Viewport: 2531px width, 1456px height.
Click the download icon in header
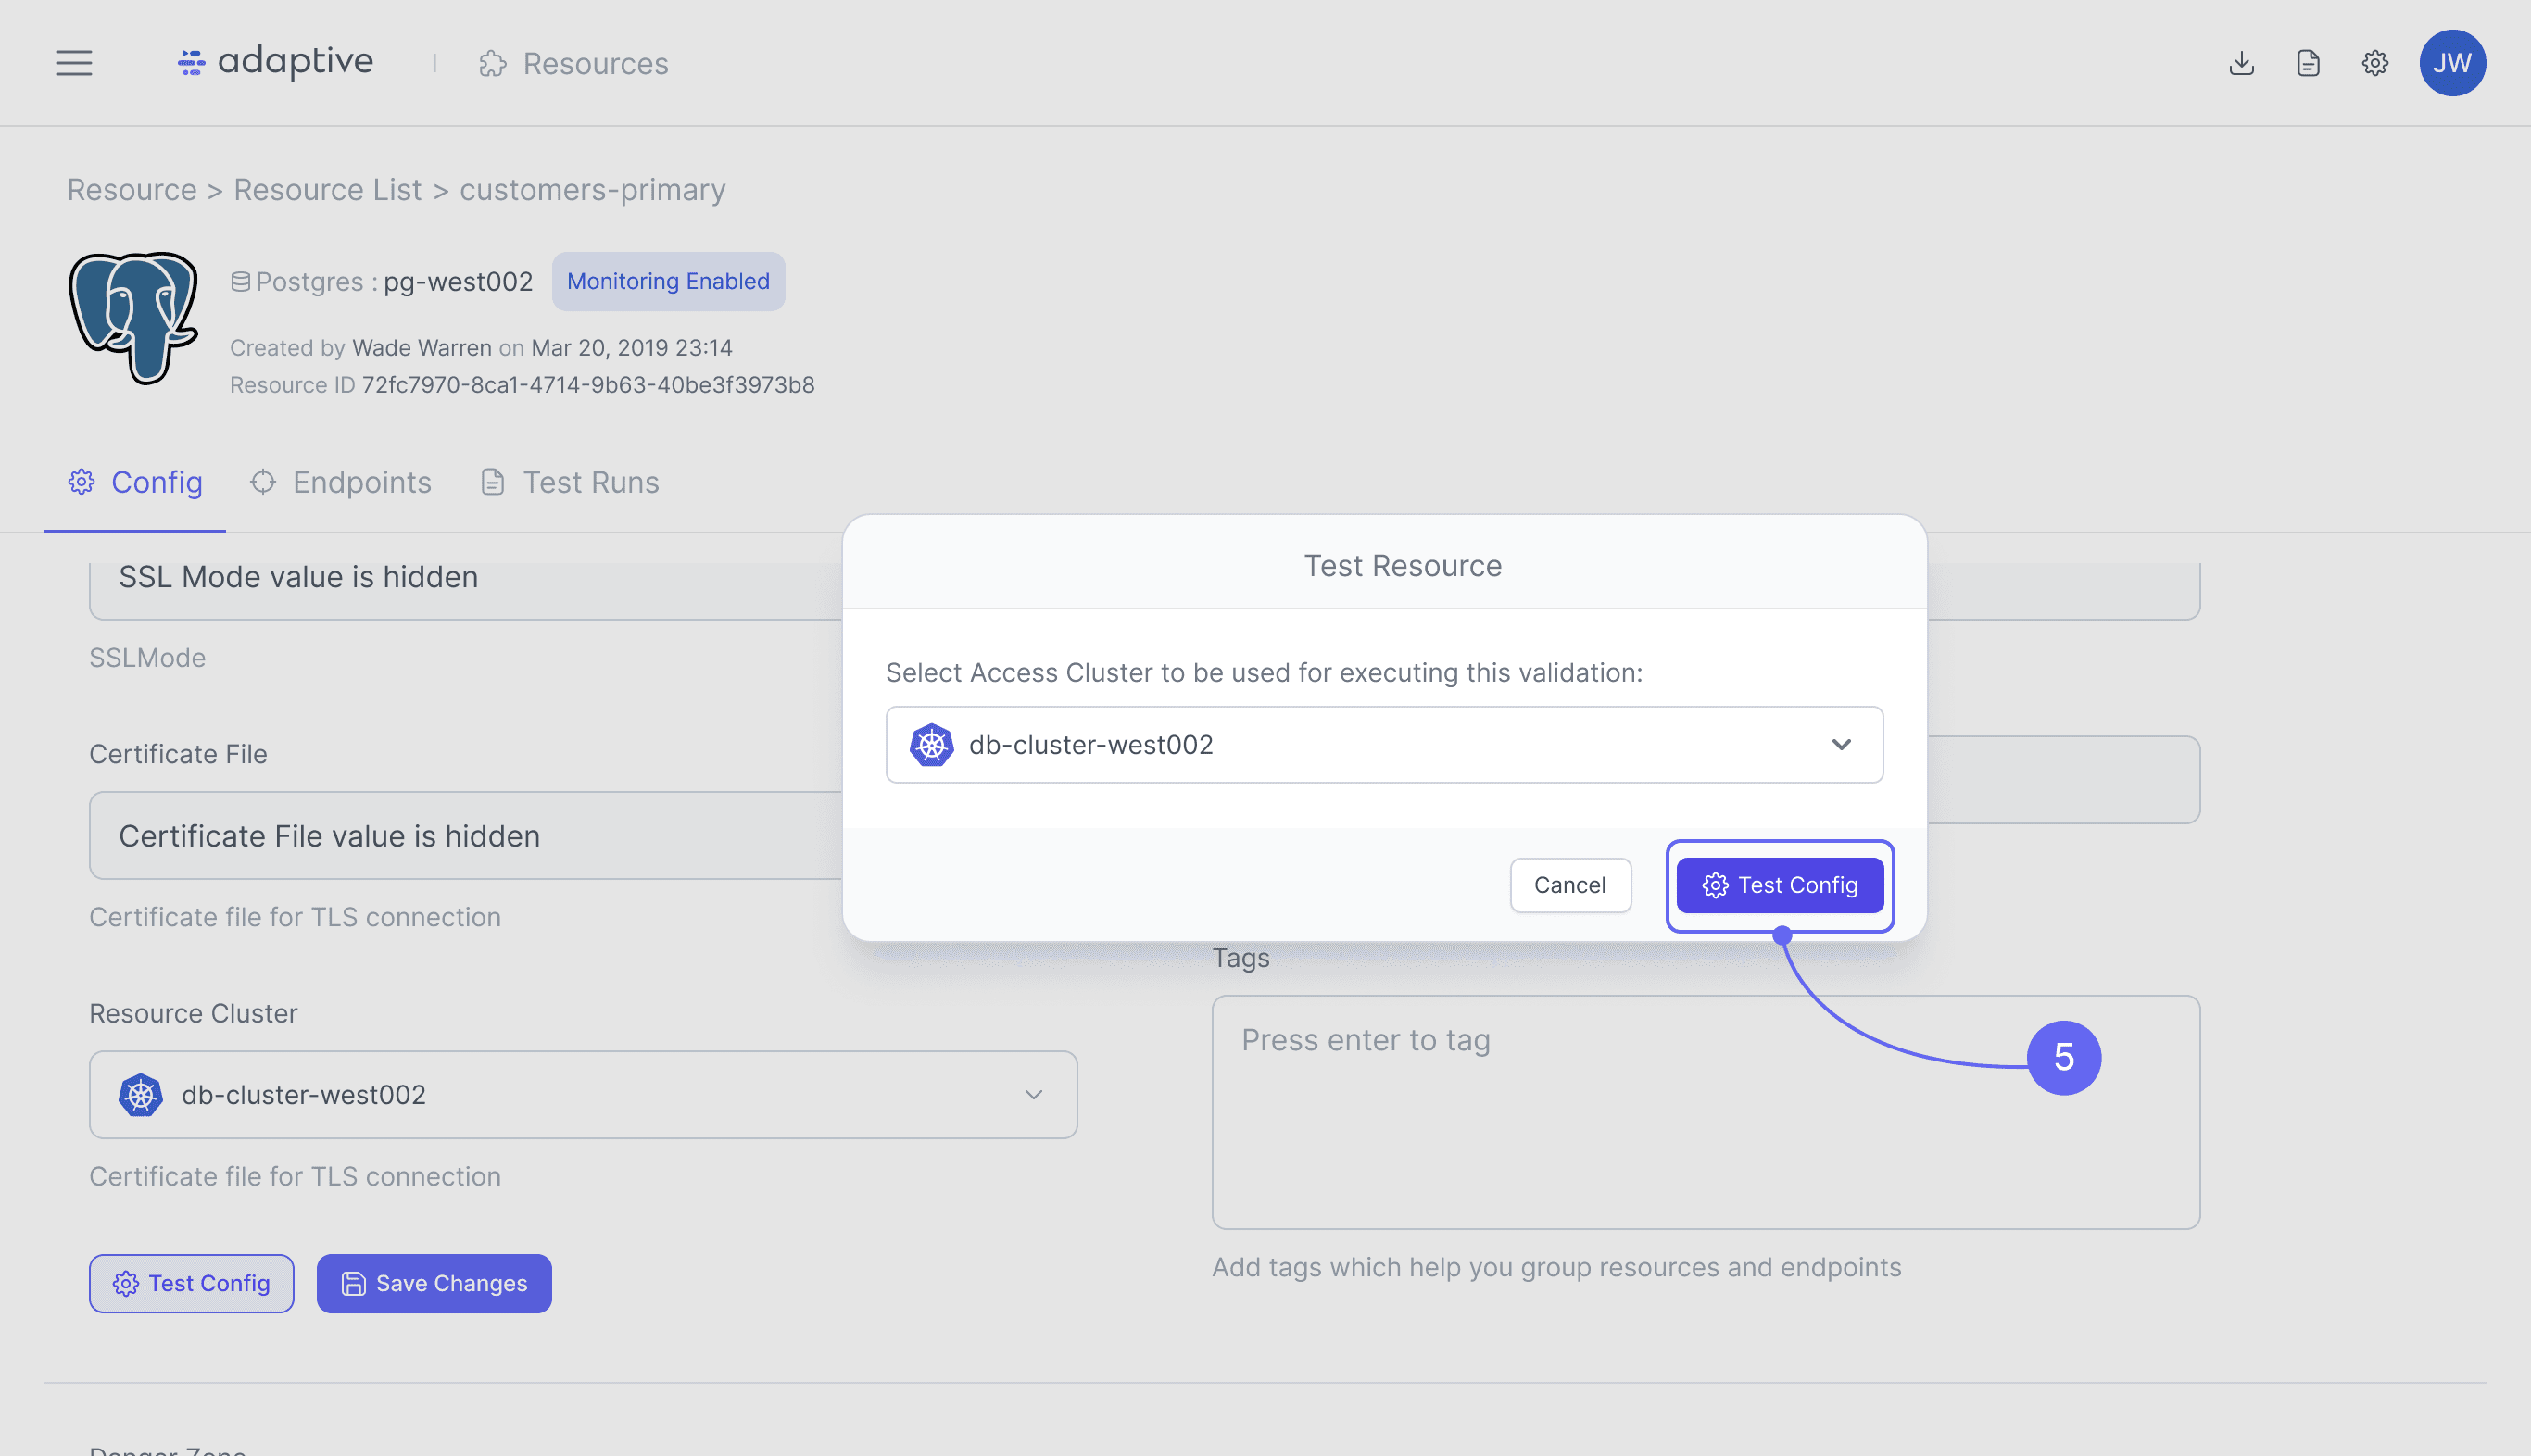(x=2241, y=63)
